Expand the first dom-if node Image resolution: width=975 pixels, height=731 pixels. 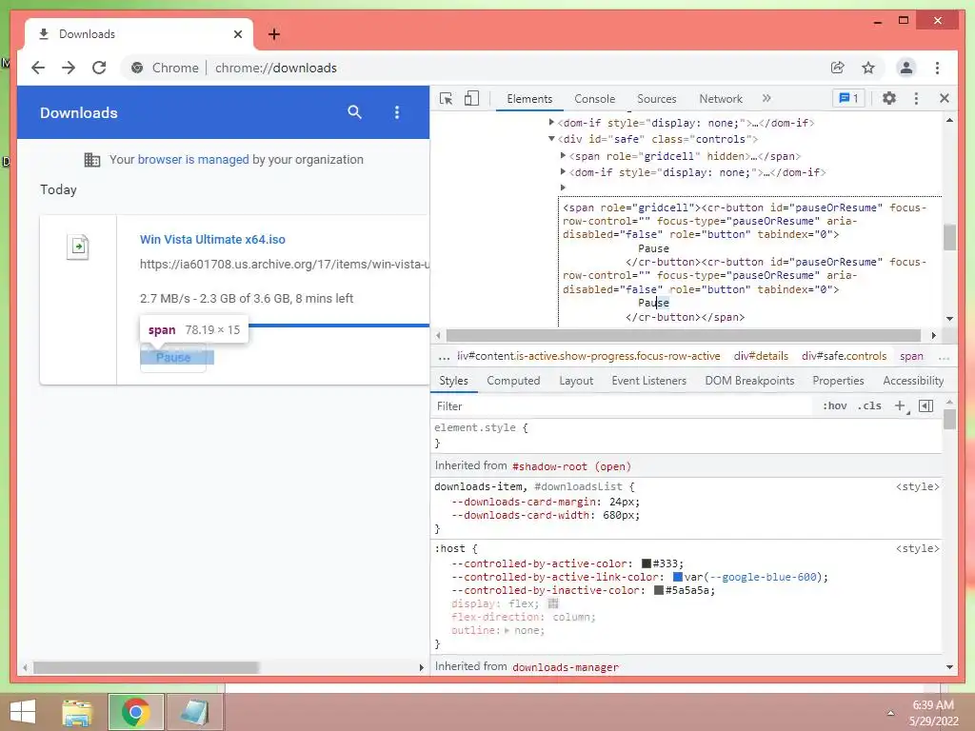tap(551, 123)
